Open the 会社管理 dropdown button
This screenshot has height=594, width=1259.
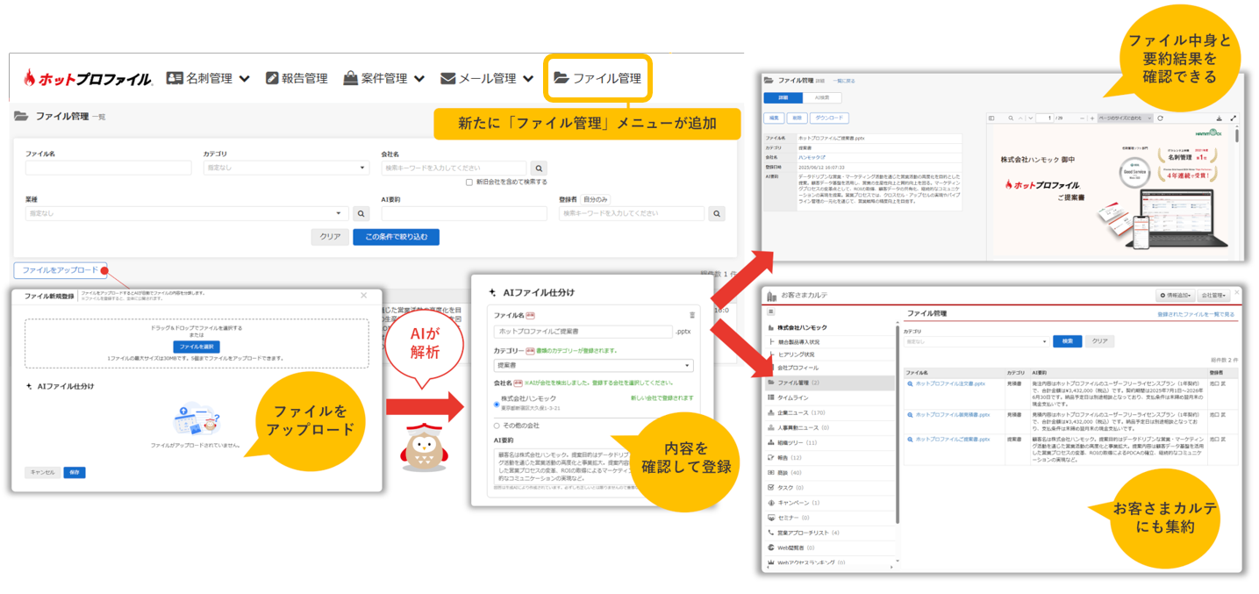1215,296
